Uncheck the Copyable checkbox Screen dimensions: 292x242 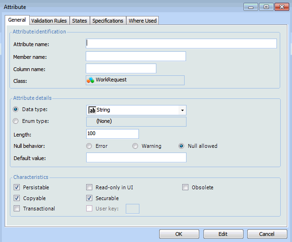17,198
